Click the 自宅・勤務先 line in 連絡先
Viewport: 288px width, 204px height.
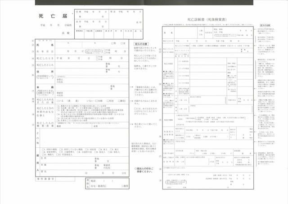pyautogui.click(x=110, y=186)
